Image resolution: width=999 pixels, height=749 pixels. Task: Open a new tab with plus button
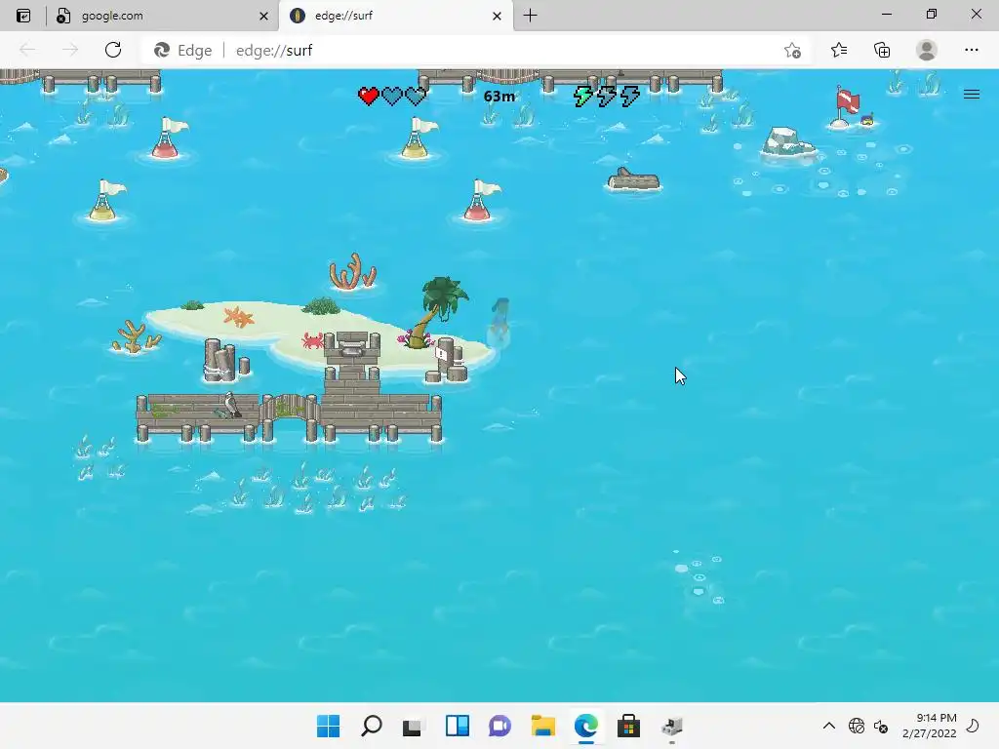(x=530, y=16)
